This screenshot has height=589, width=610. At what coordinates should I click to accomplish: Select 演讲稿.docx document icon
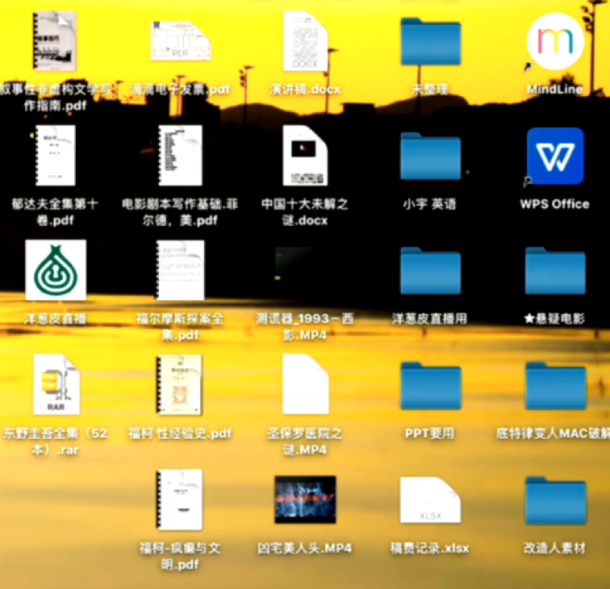coord(305,40)
